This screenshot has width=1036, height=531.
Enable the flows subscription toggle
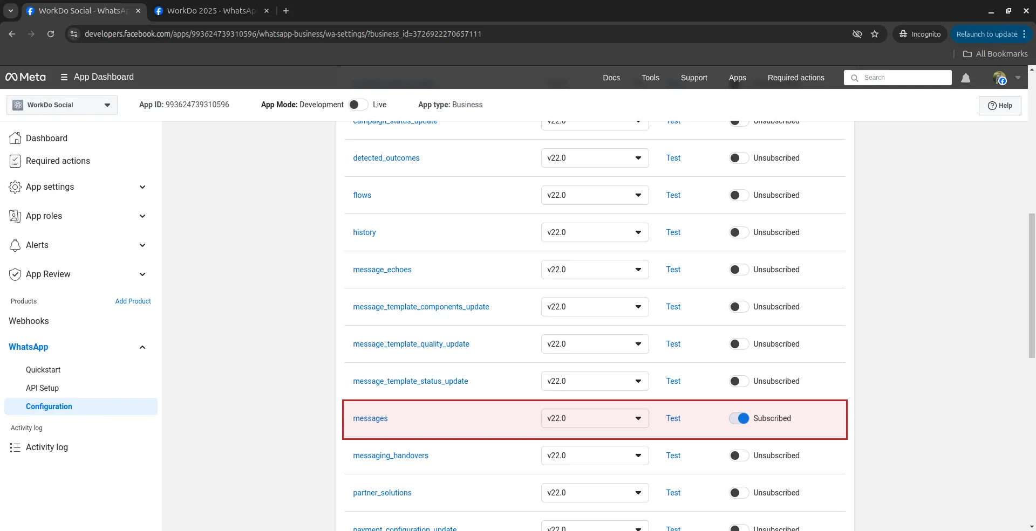[x=739, y=195]
